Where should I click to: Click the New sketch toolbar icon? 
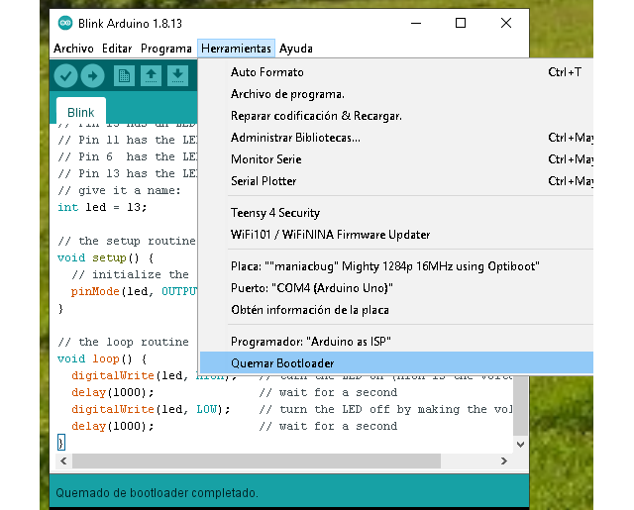point(124,75)
